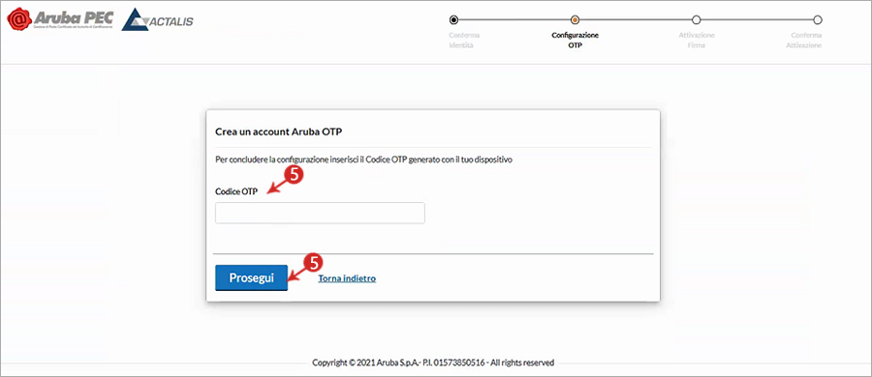Click the red Aruba seal icon
The height and width of the screenshot is (377, 872).
19,18
